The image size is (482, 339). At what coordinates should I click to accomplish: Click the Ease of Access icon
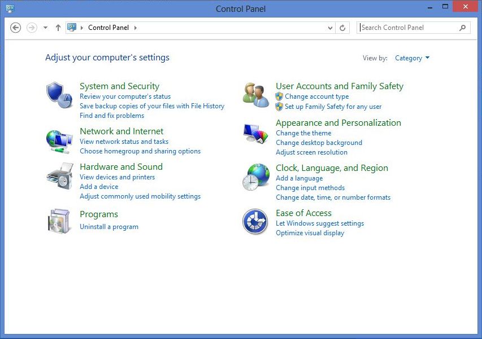tap(255, 222)
